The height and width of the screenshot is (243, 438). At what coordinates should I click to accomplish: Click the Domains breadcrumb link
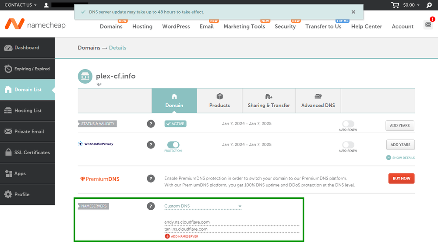click(x=89, y=48)
